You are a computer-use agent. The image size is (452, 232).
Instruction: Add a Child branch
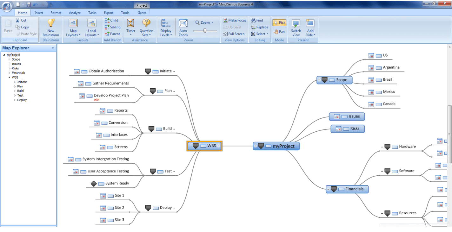[111, 20]
